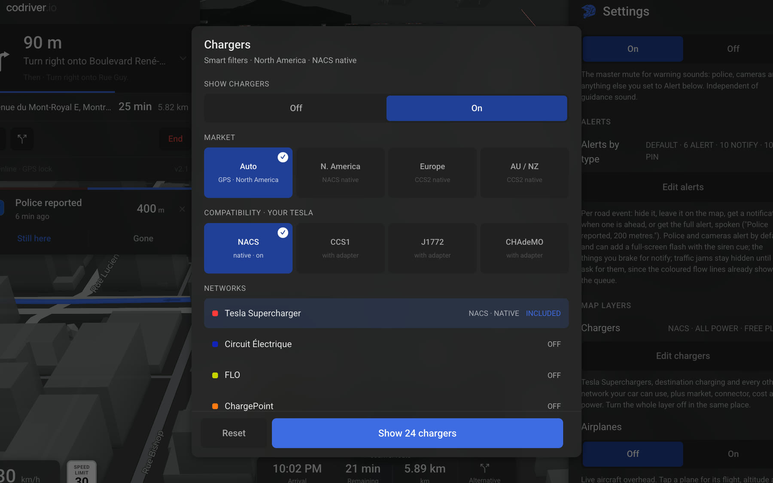Click the blue Circuit Électrique color dot
The image size is (773, 483).
(x=215, y=344)
